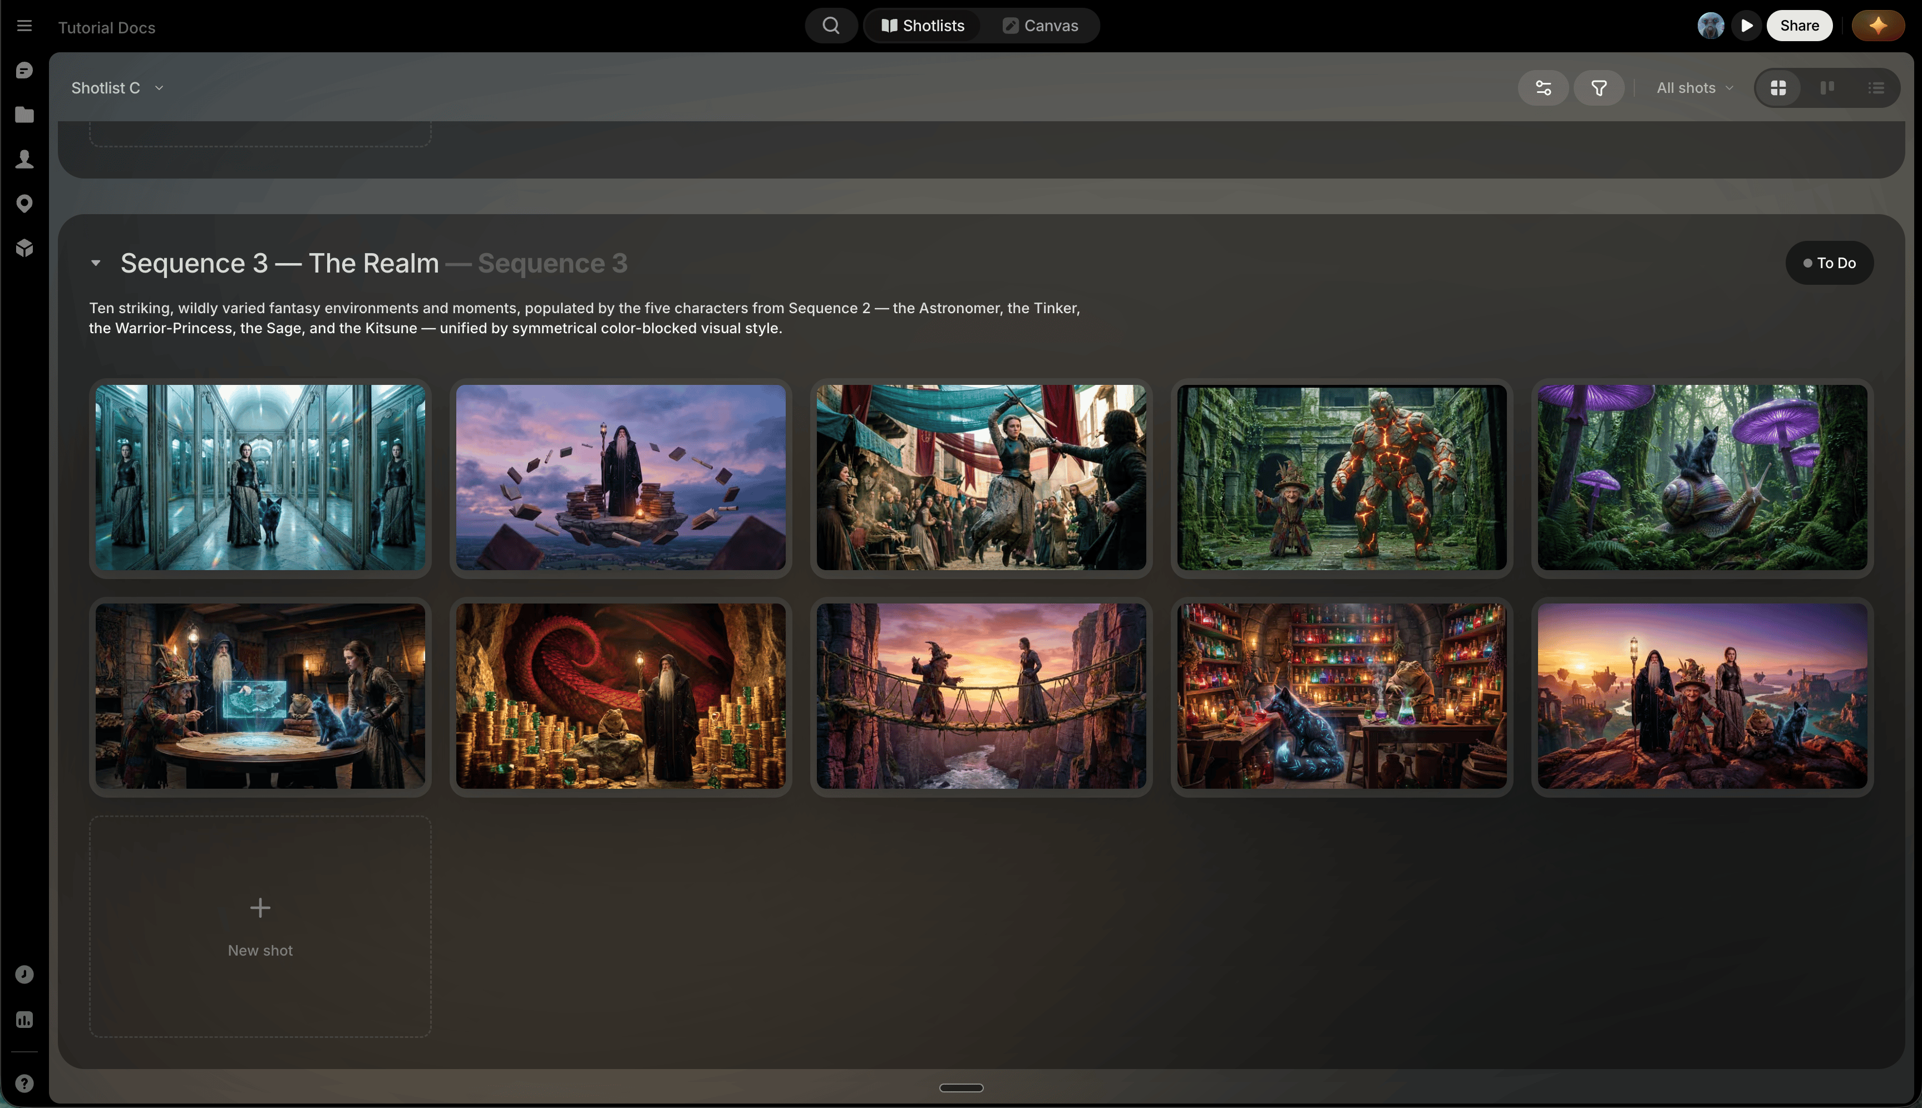The width and height of the screenshot is (1922, 1108).
Task: Open the help question mark icon
Action: point(24,1084)
